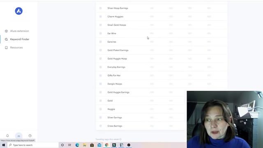Click the Dangle Hoops keyword

coord(115,84)
